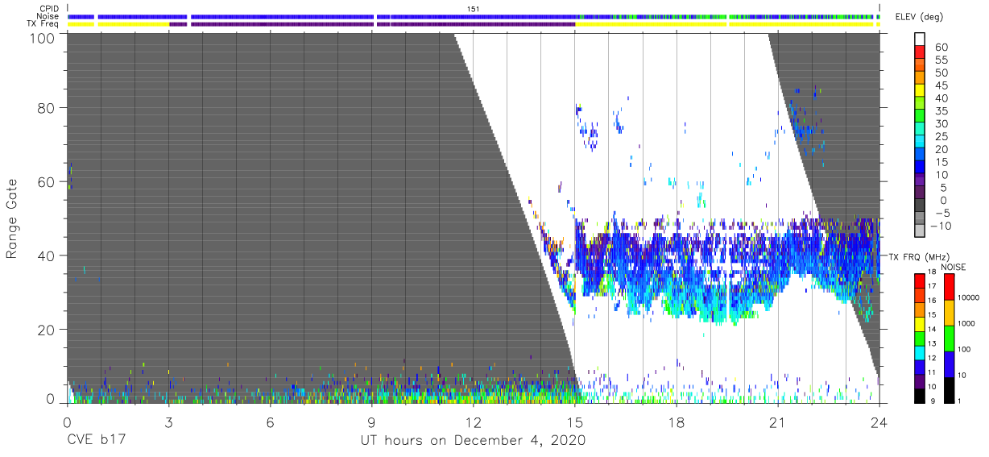This screenshot has height=457, width=989.
Task: Click x-axis tick label '9'
Action: [x=371, y=421]
